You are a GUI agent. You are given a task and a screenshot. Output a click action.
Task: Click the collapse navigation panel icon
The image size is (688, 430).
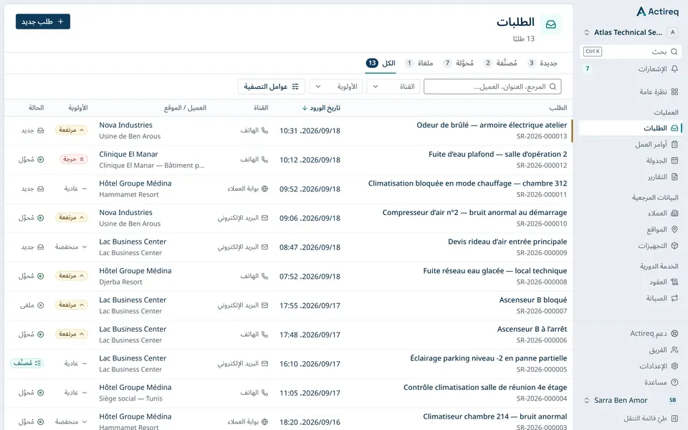click(x=674, y=419)
